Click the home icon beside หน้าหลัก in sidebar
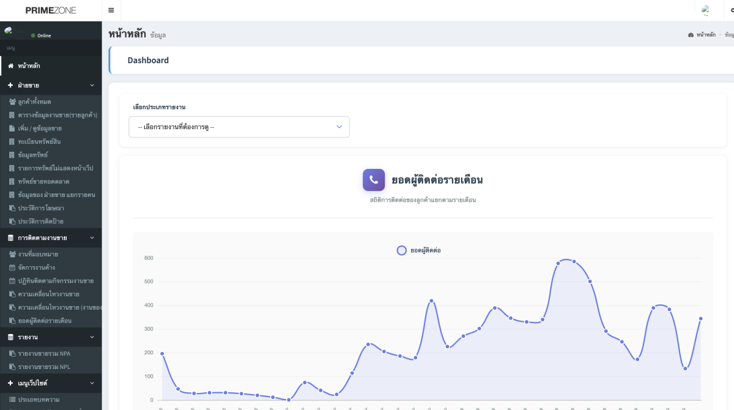 (10, 66)
